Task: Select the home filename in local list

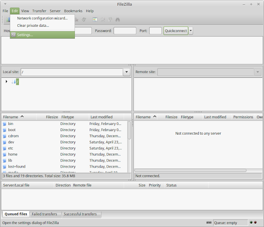Action: click(13, 154)
